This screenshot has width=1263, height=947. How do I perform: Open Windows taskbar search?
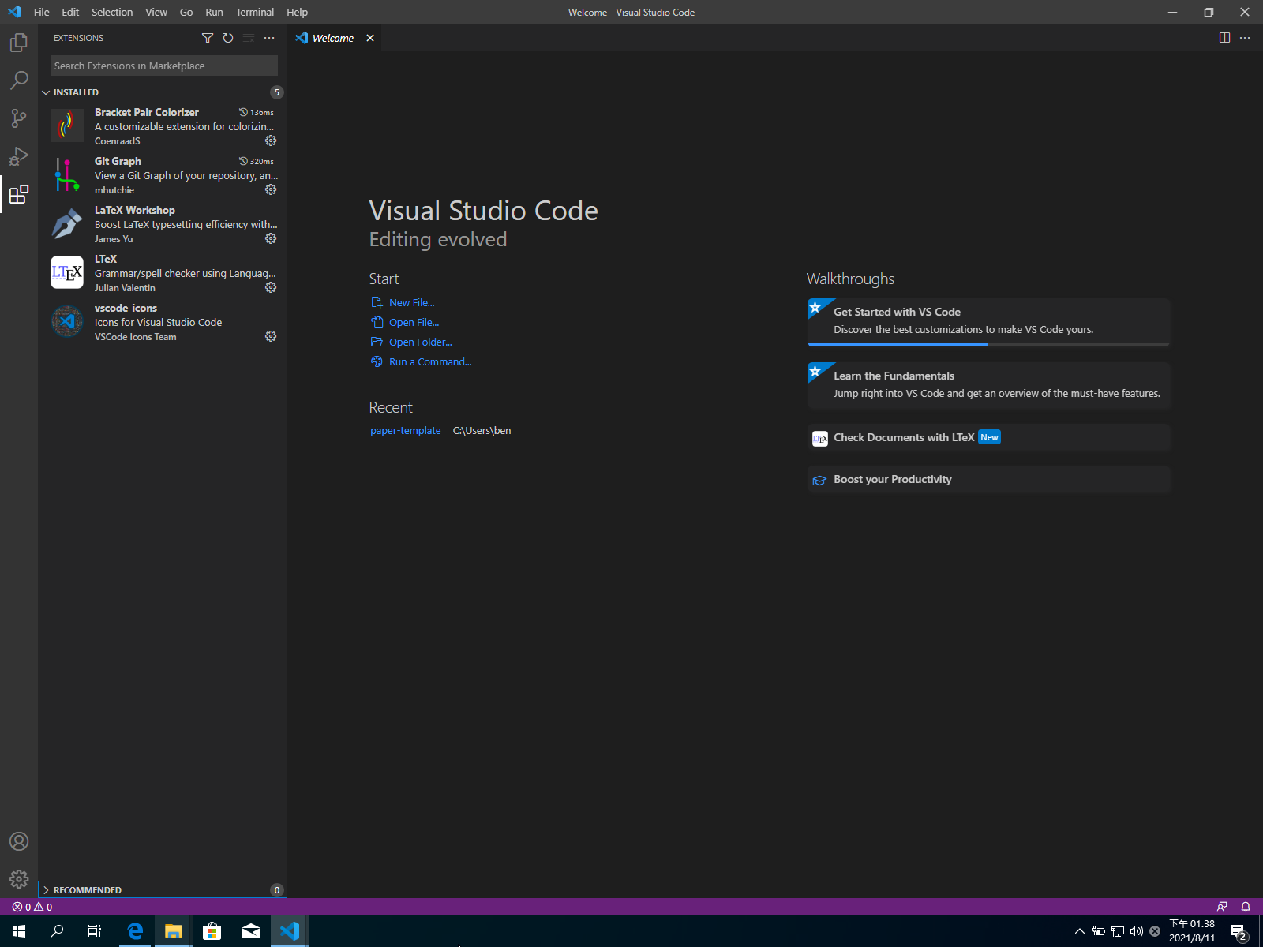coord(57,931)
